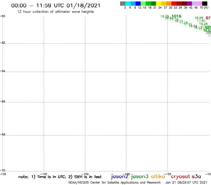Image resolution: width=211 pixels, height=185 pixels.
Task: Click the wave height value 19.26
Action: click(203, 24)
